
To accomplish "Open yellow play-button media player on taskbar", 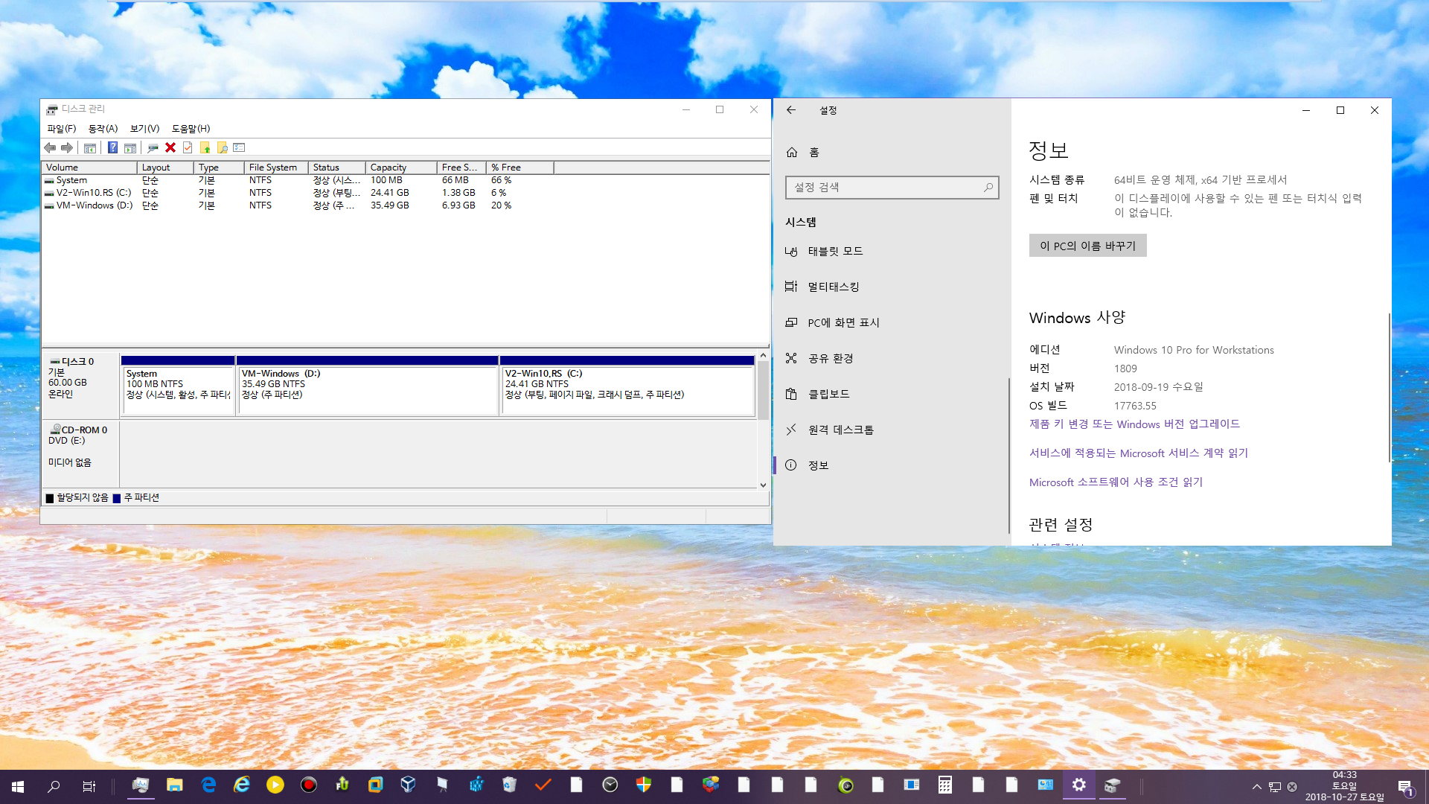I will click(x=275, y=785).
